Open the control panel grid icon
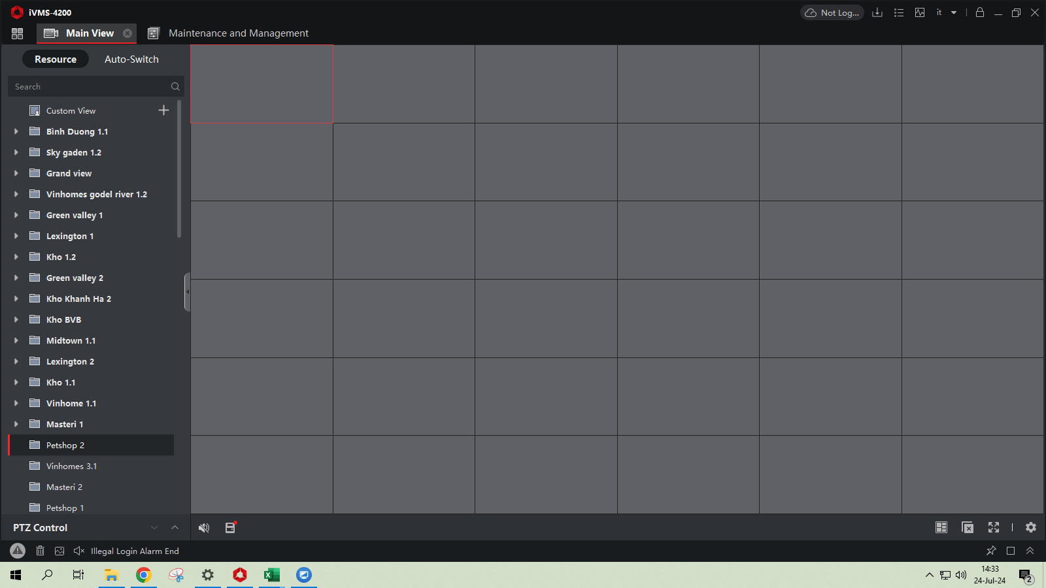1046x588 pixels. point(17,33)
